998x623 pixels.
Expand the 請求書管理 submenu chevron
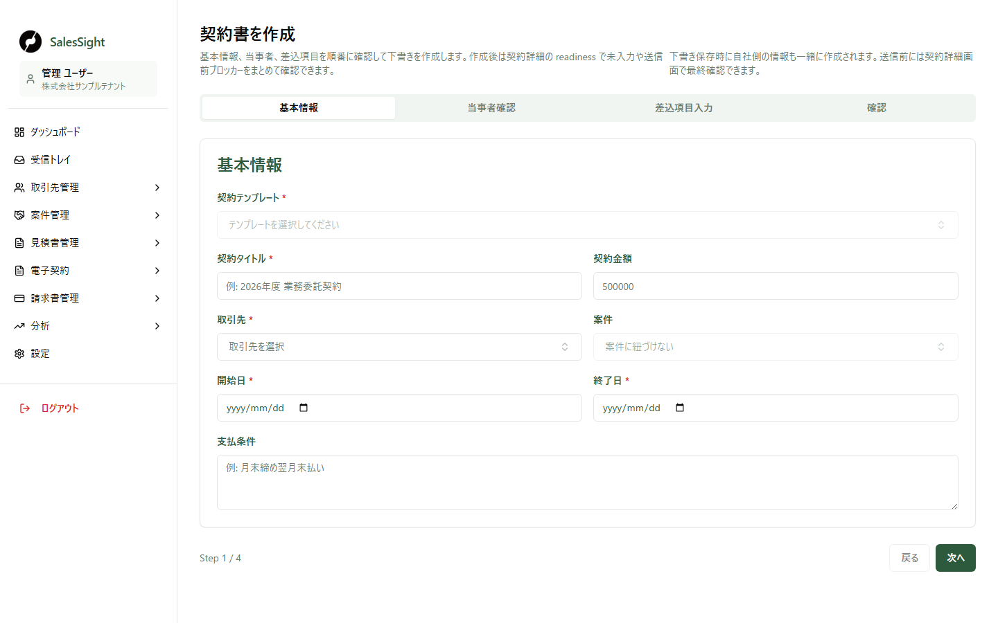[x=157, y=298]
